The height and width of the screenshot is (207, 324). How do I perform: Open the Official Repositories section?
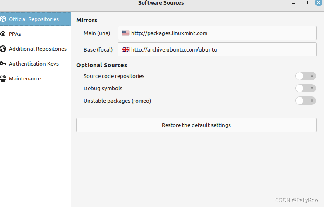tap(35, 19)
